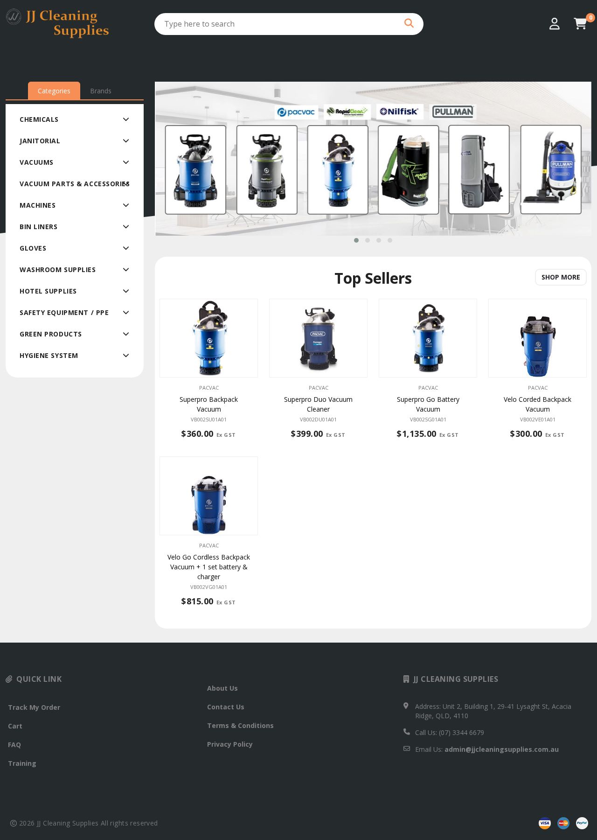This screenshot has height=840, width=597.
Task: Click the Superpro Backpack Vacuum title
Action: click(208, 404)
